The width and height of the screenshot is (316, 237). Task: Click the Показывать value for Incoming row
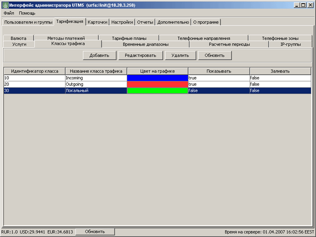tap(218, 78)
